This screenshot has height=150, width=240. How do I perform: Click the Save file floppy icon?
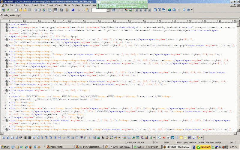tap(29, 10)
